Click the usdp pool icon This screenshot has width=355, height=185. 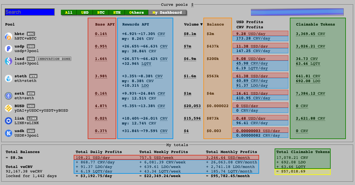point(9,49)
